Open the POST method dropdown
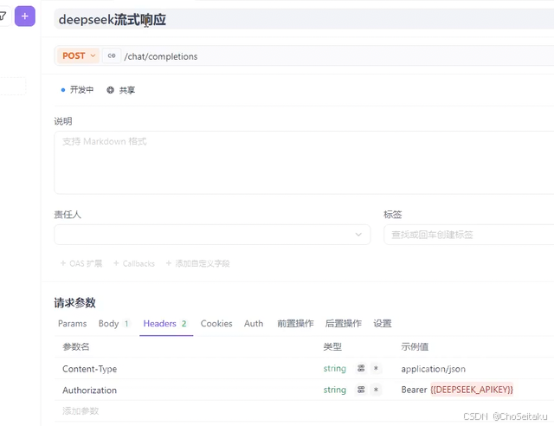 pyautogui.click(x=79, y=56)
